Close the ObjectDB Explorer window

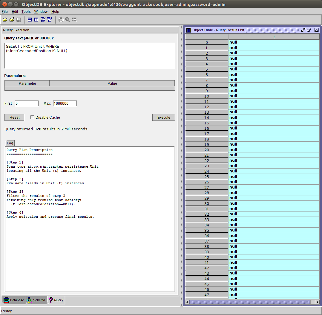click(4, 4)
